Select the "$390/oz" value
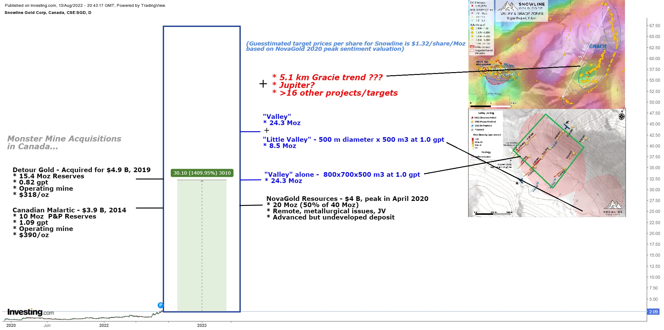664x330 pixels. point(34,235)
